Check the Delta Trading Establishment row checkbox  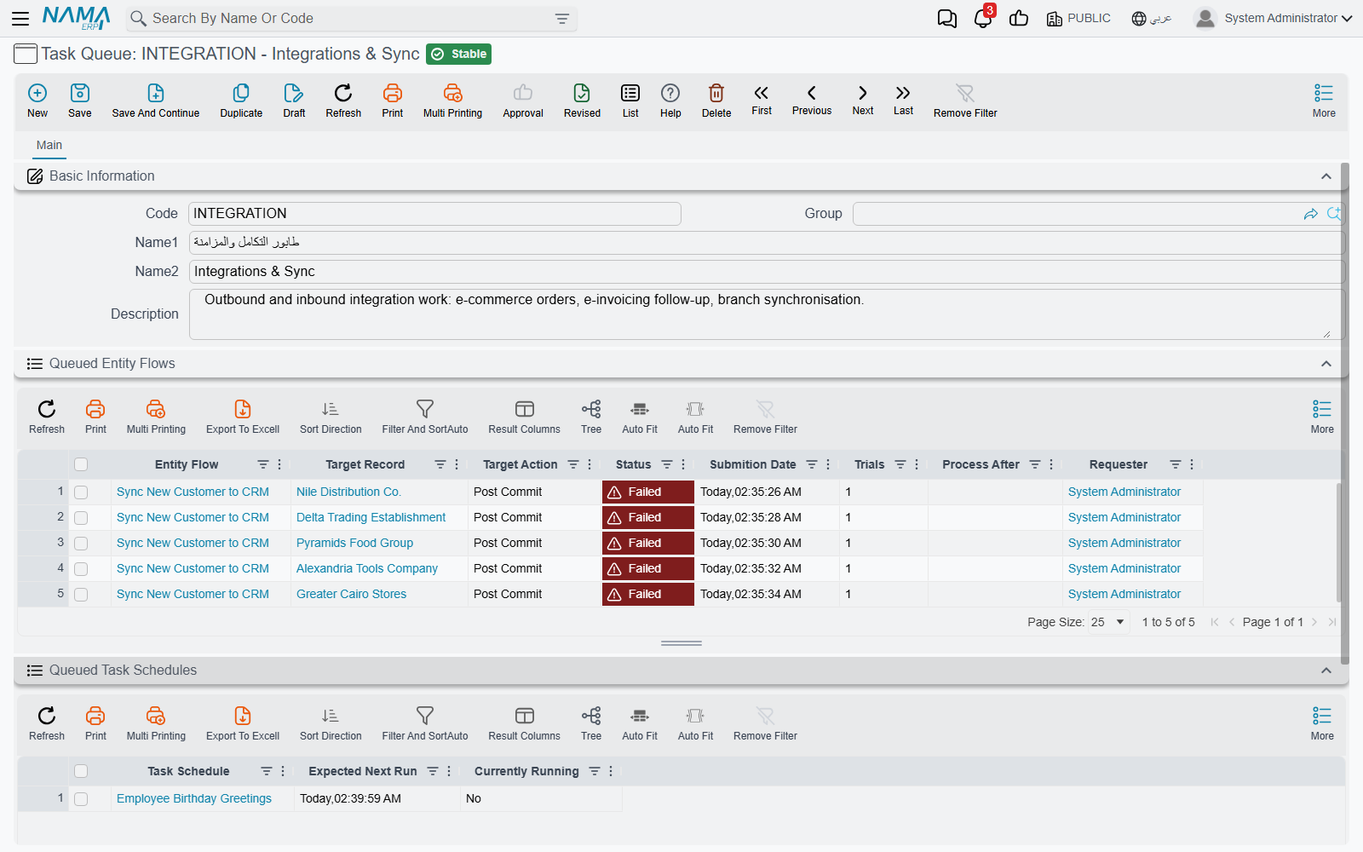[x=81, y=517]
